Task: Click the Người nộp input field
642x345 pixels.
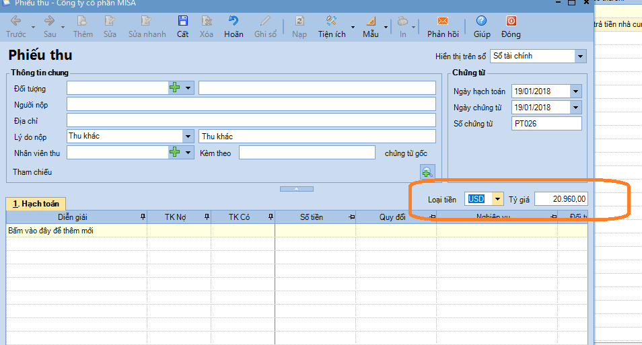Action: 251,104
